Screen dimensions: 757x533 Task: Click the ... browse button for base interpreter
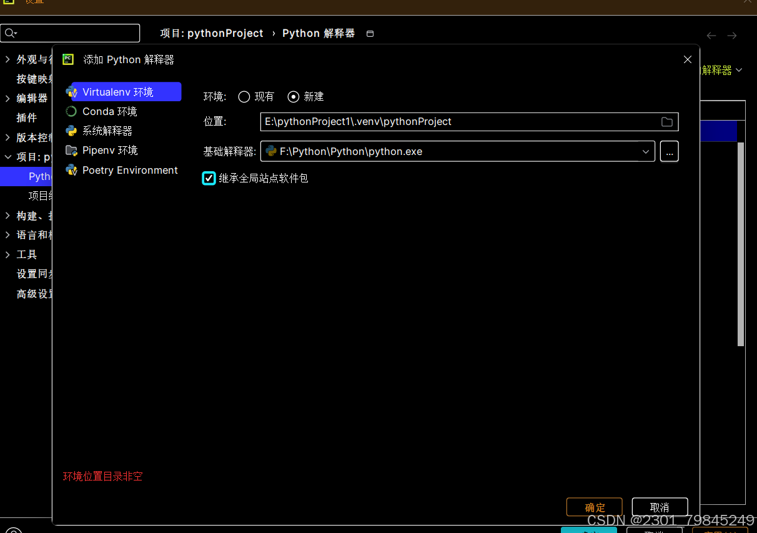[x=670, y=151]
